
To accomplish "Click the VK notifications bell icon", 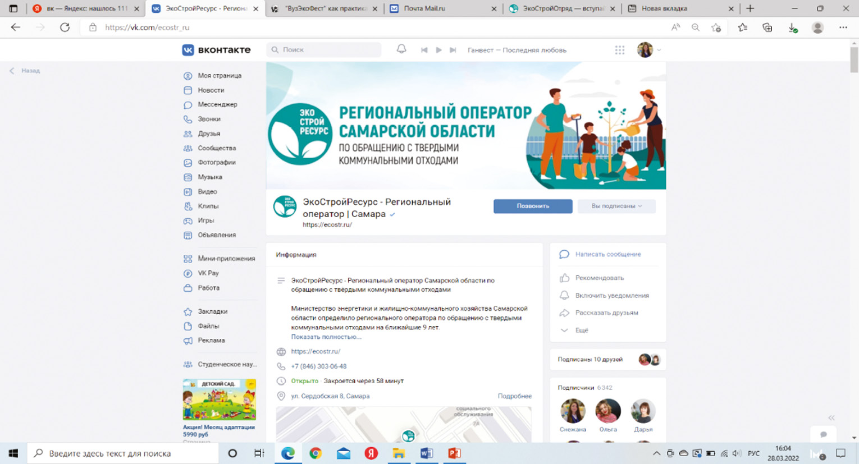I will (401, 49).
